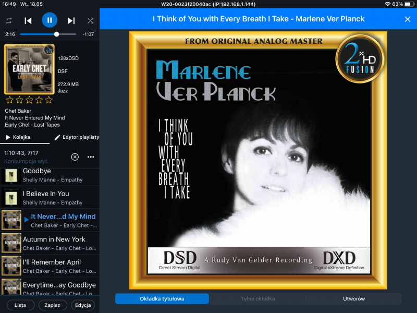This screenshot has height=313, width=417.
Task: Toggle Konsumpcja wył. mode
Action: point(26,161)
